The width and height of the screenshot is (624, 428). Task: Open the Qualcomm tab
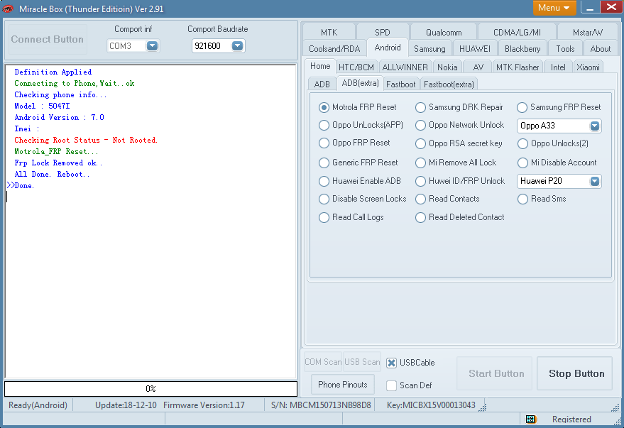pos(443,32)
